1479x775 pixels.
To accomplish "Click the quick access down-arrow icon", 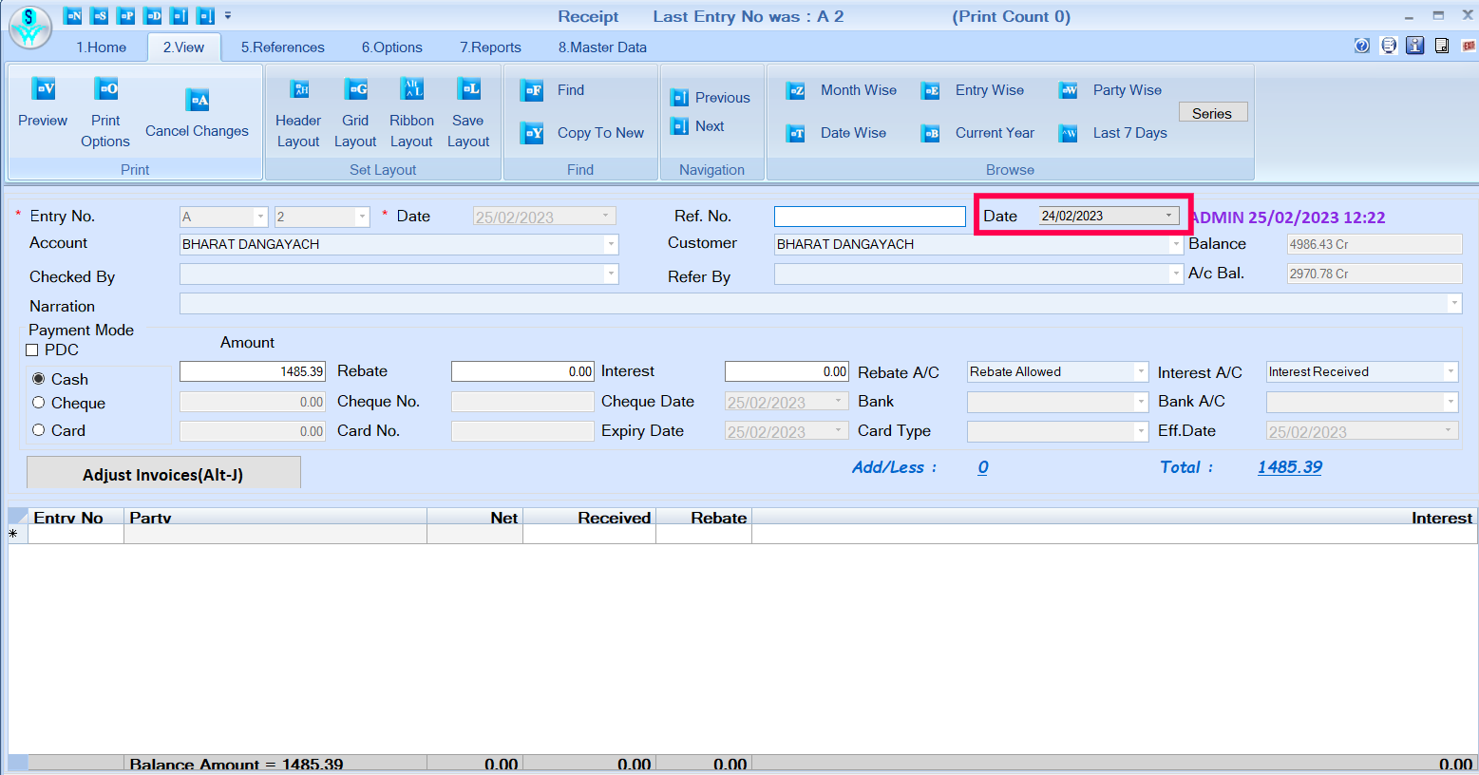I will (205, 15).
